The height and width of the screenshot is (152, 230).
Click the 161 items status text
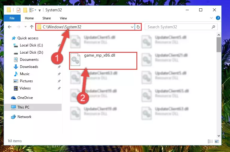pos(15,141)
